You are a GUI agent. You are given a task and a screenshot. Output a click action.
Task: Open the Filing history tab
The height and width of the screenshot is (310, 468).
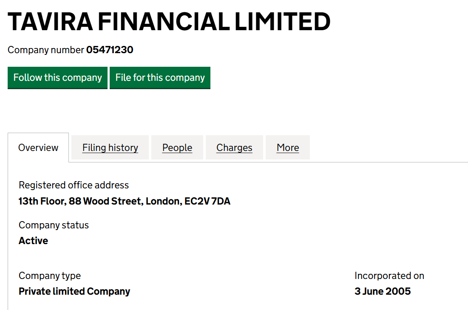click(110, 148)
